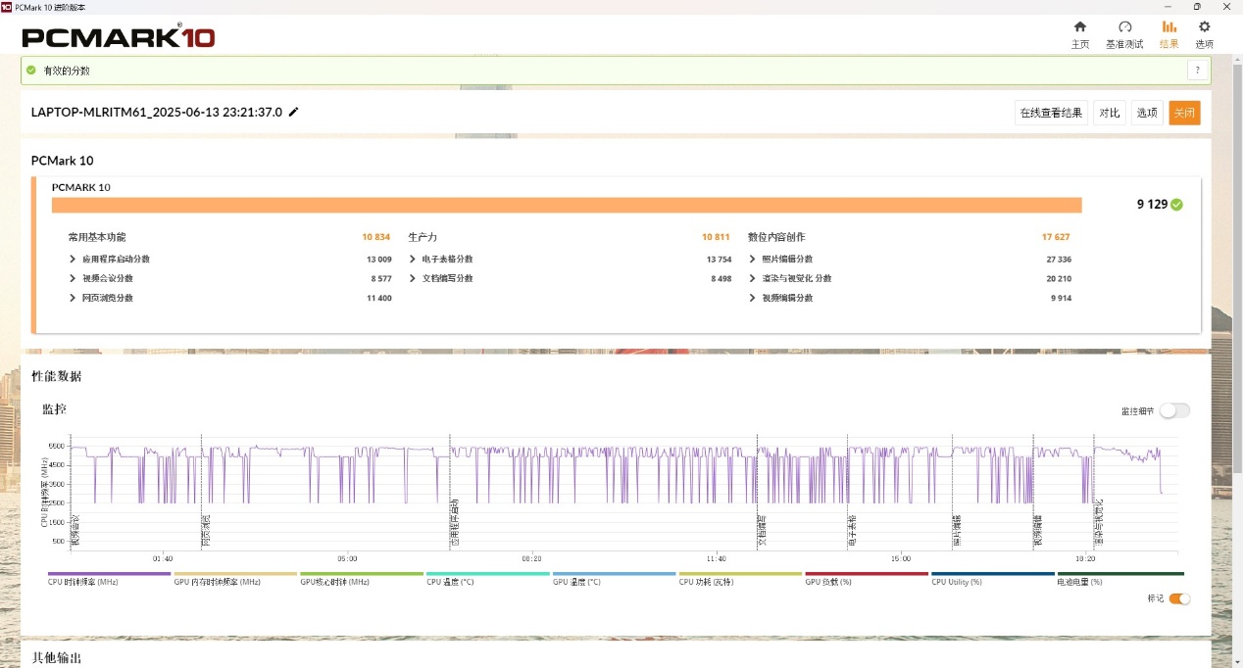
Task: Toggle CPU 时钟频率 (MHz) legend series
Action: (x=109, y=578)
